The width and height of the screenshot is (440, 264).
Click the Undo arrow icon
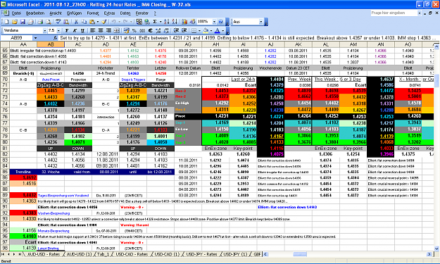(113, 22)
